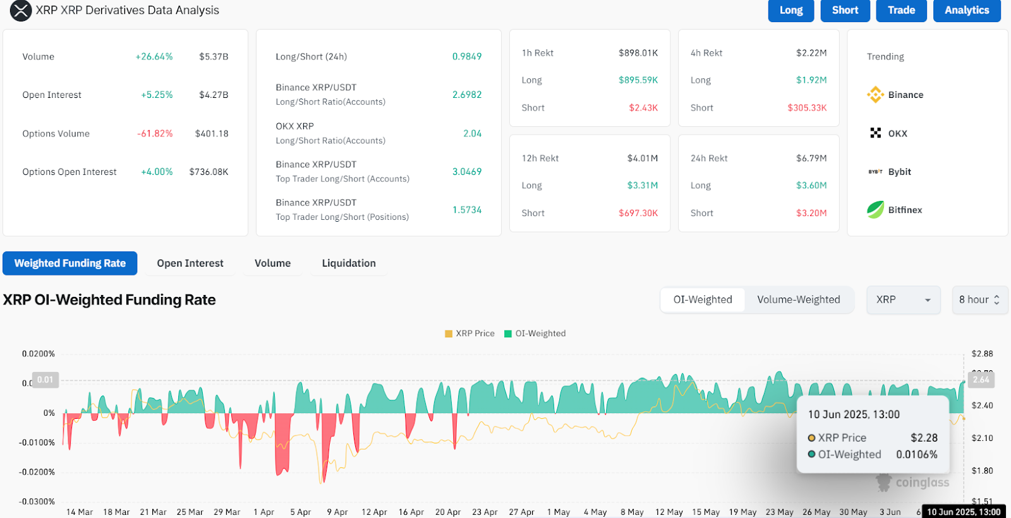Click the OKX XRP ratio 2.04
This screenshot has width=1011, height=518.
(472, 133)
